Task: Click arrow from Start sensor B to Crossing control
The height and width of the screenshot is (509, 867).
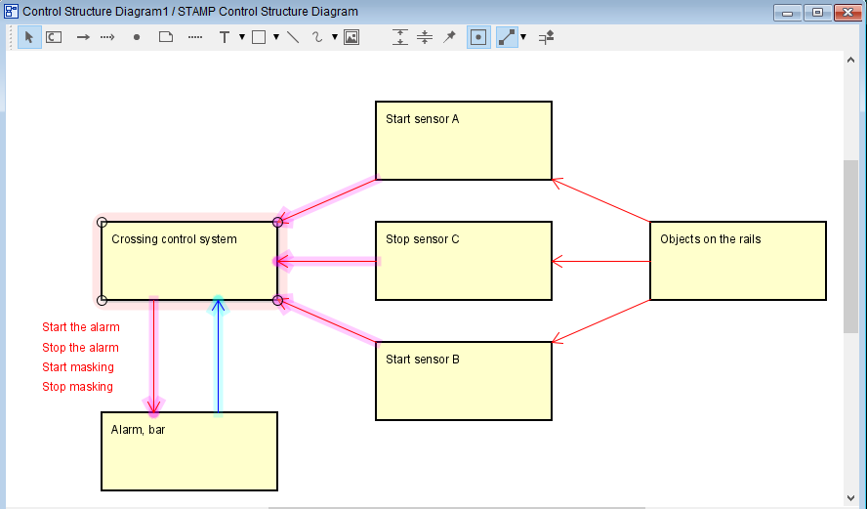Action: [327, 321]
